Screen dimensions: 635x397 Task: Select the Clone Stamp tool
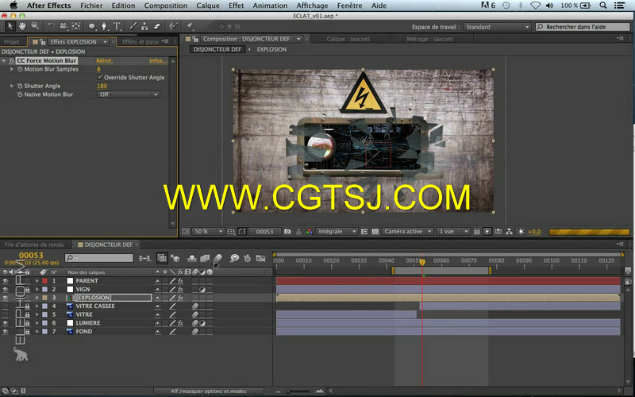pyautogui.click(x=144, y=26)
